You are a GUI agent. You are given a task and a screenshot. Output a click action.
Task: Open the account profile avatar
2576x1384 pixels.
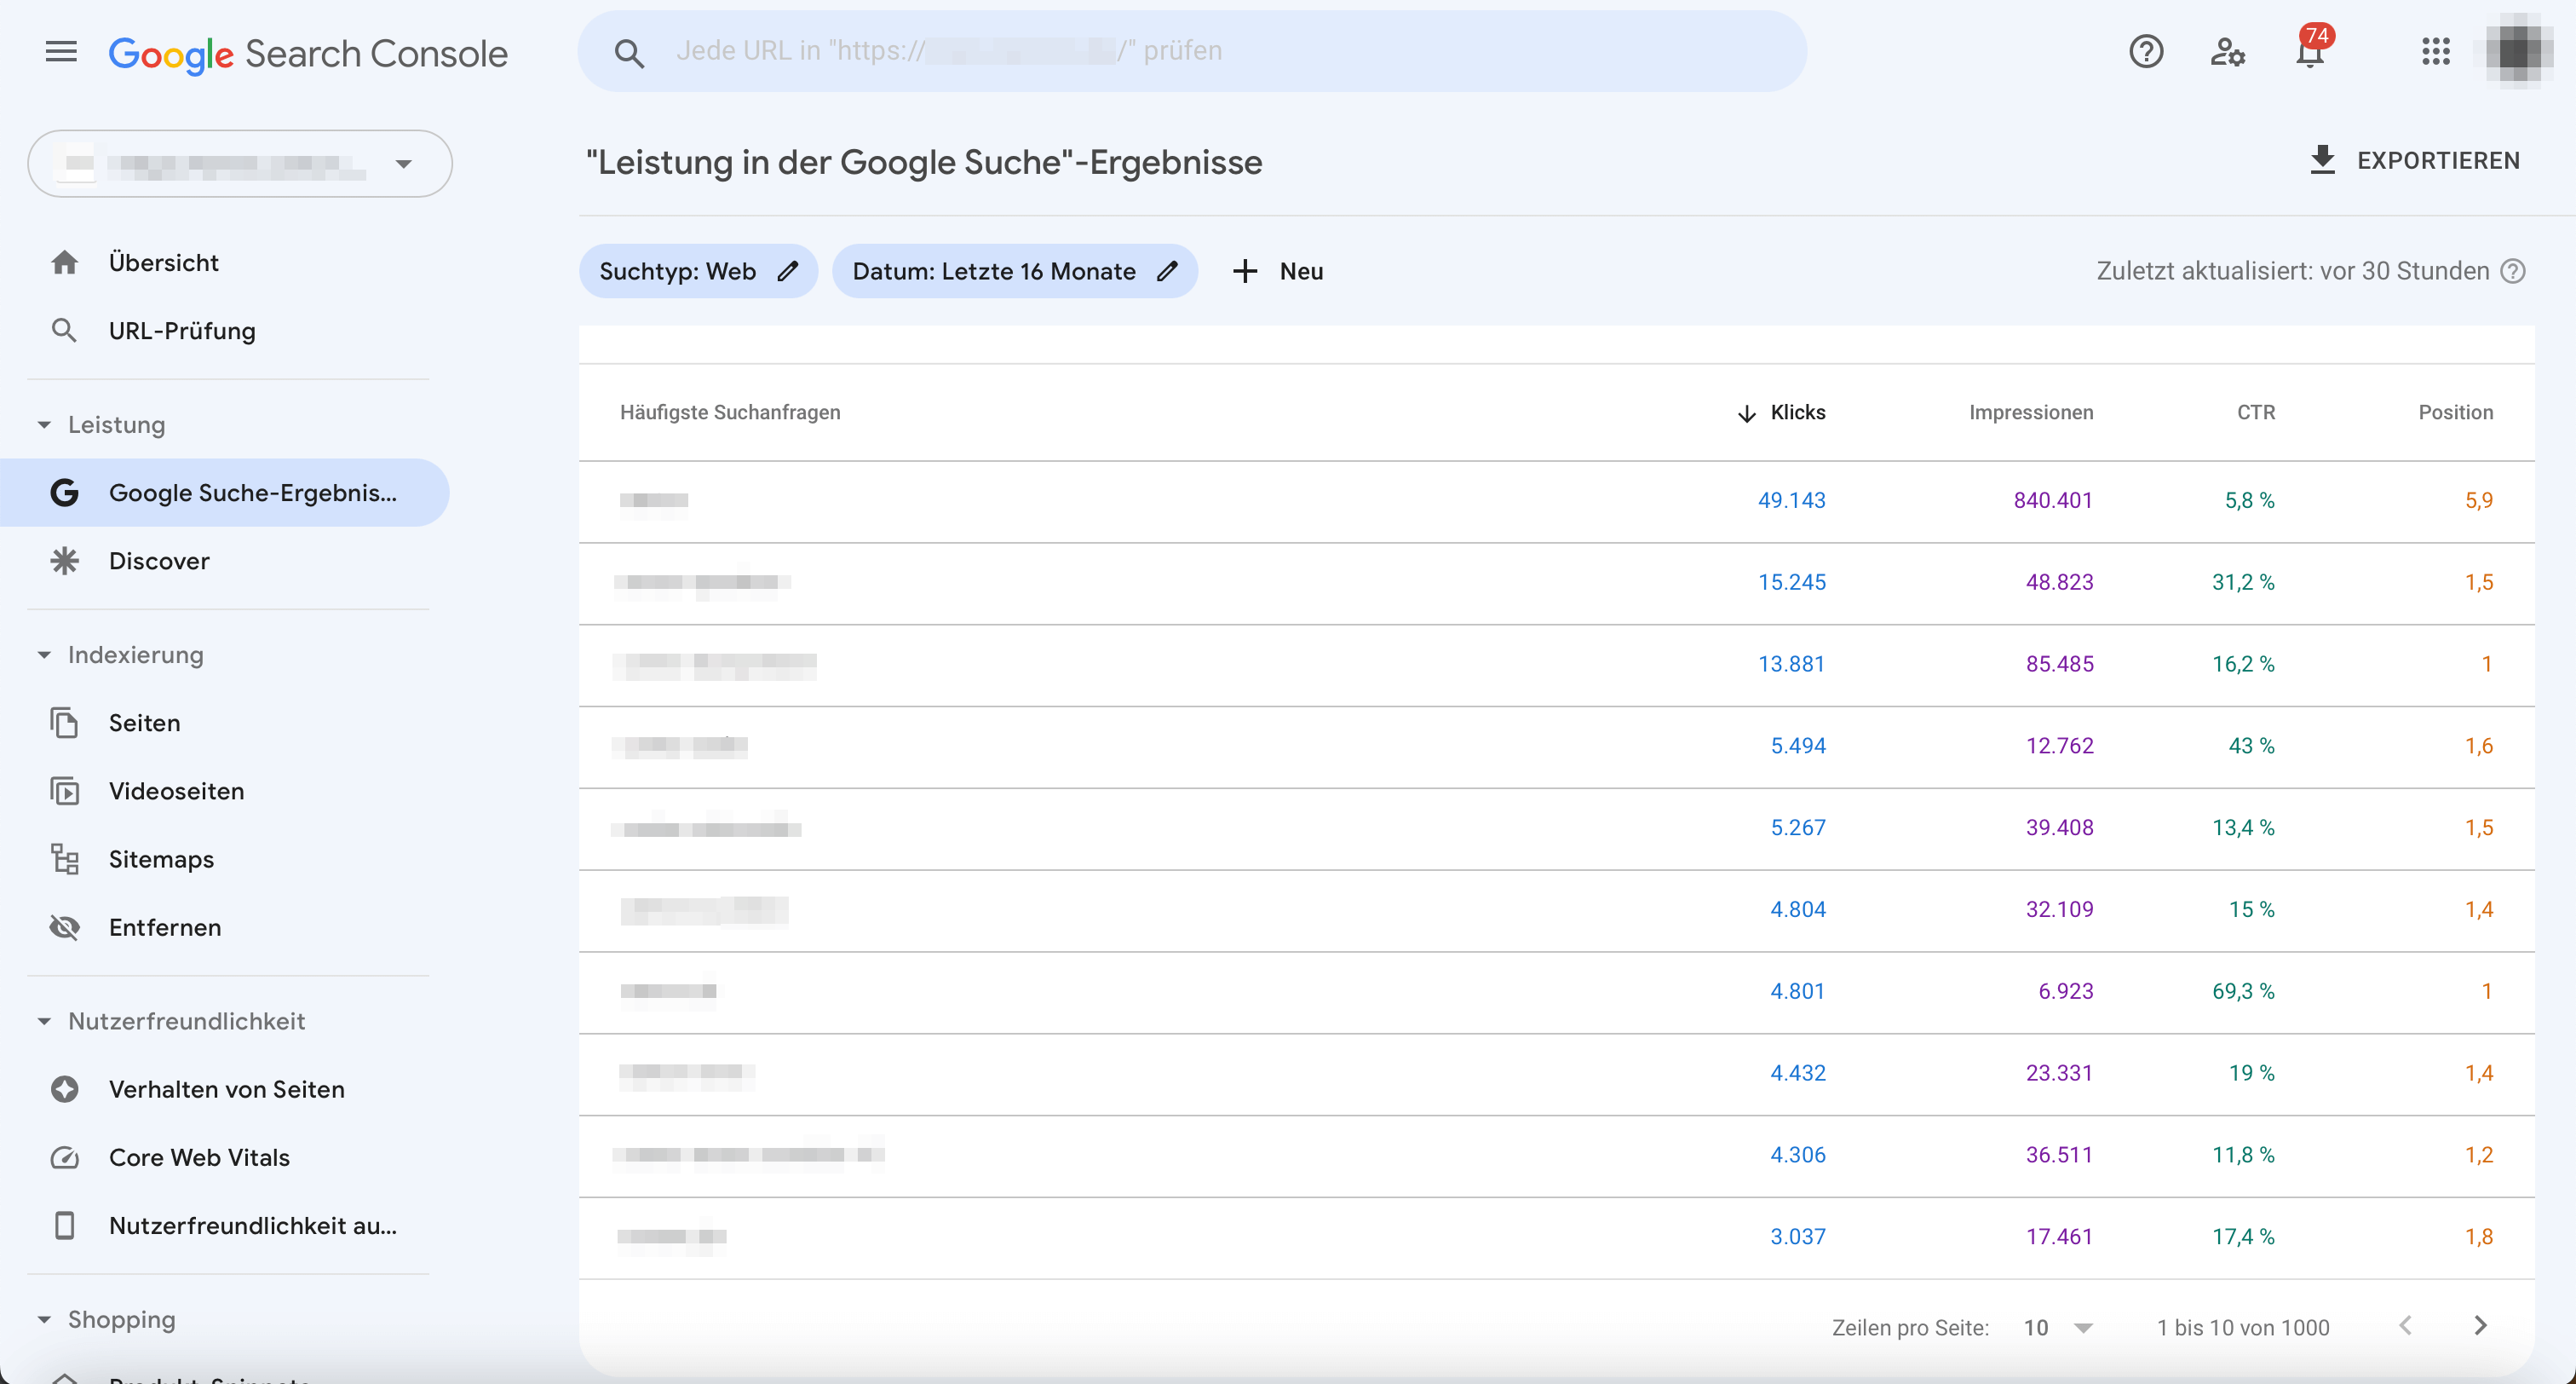coord(2519,50)
